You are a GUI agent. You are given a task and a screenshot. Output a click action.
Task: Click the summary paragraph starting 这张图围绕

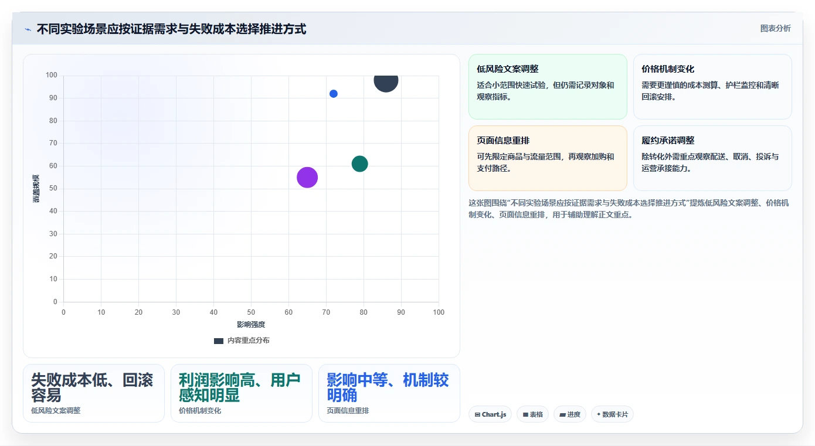[x=629, y=209]
